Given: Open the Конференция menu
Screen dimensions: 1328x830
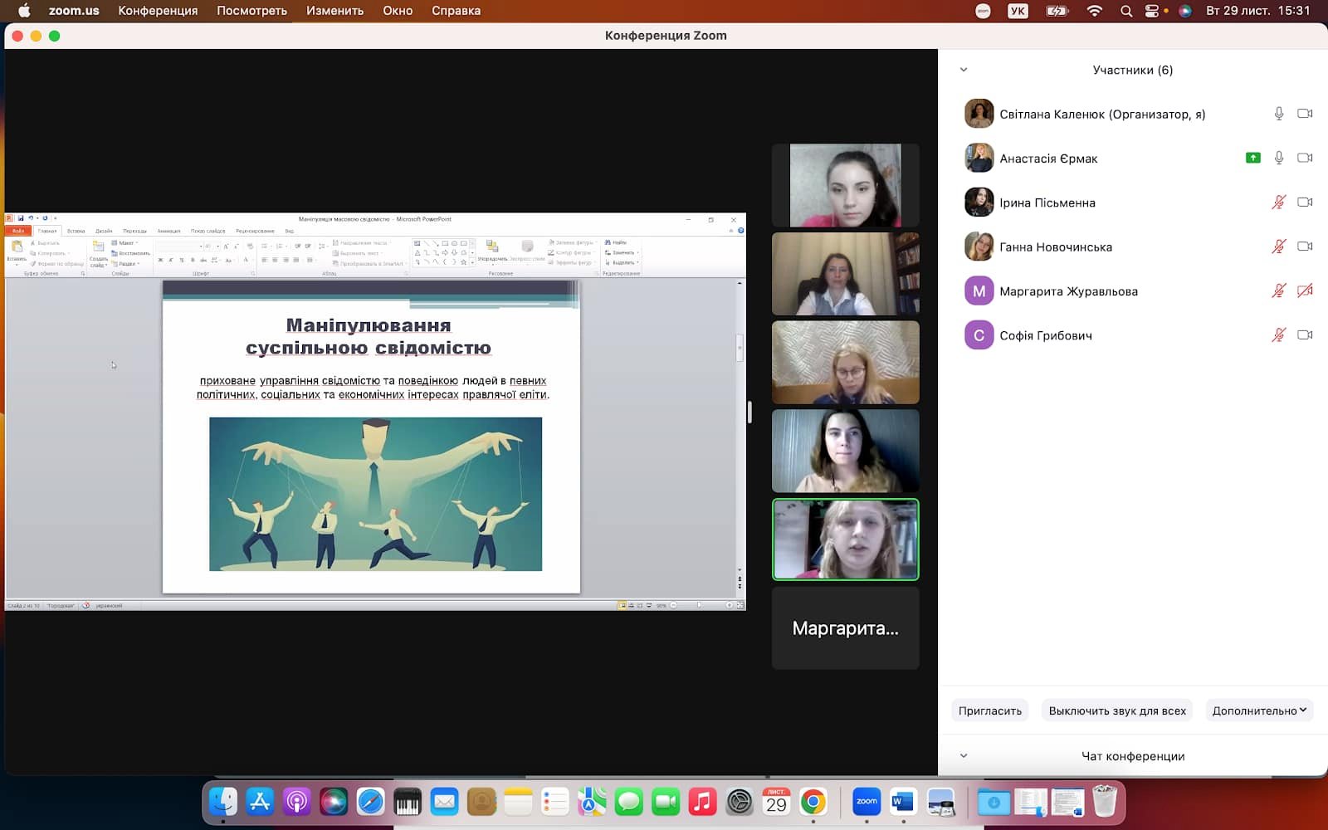Looking at the screenshot, I should click(x=158, y=11).
